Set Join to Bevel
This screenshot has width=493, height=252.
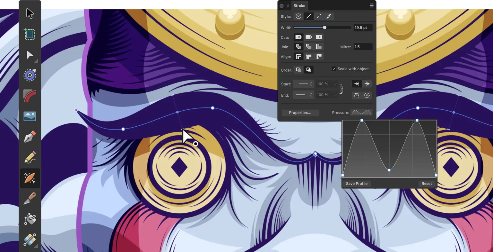tap(309, 47)
